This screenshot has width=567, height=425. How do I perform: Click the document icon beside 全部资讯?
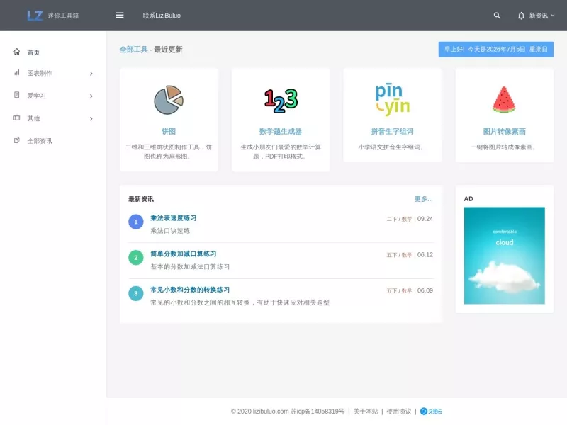(x=16, y=140)
